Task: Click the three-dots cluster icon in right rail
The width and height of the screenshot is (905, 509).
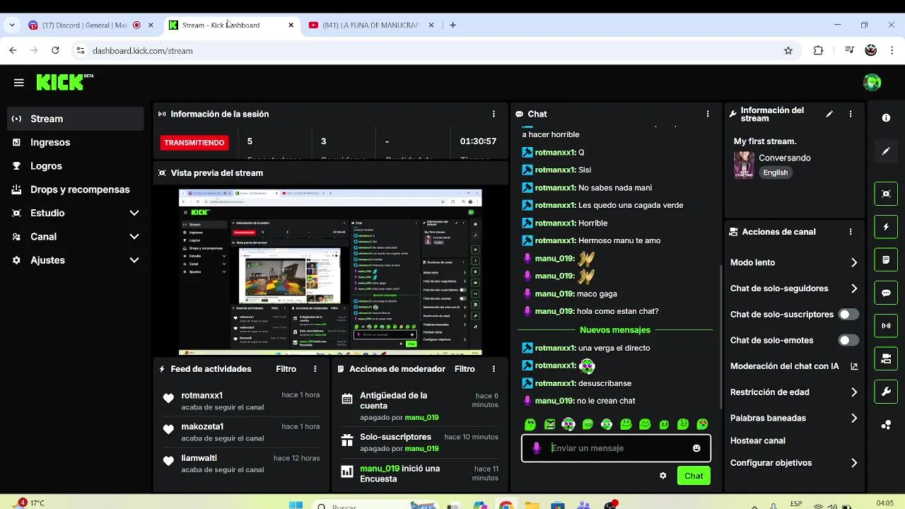Action: [x=886, y=425]
